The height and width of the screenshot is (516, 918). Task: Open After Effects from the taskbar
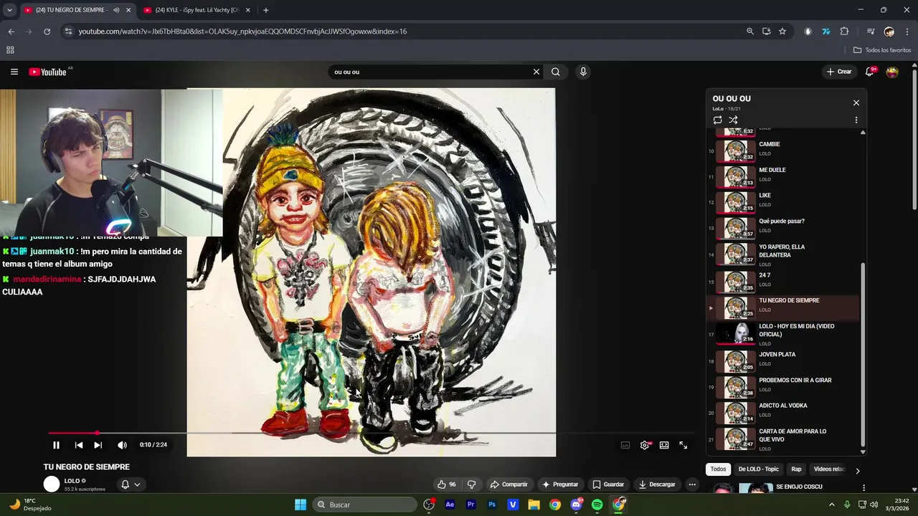(x=450, y=505)
